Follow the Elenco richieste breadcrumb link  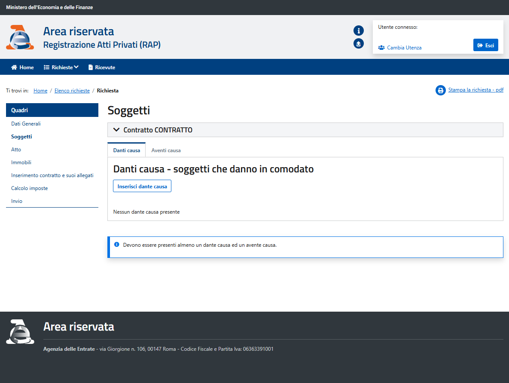click(72, 91)
